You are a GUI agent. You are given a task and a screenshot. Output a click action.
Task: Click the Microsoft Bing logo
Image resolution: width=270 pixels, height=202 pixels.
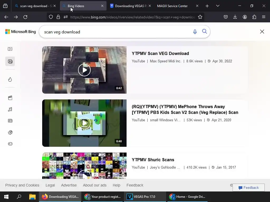coord(21,32)
